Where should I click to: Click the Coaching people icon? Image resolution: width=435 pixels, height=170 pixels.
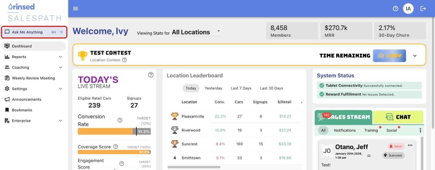[7, 67]
